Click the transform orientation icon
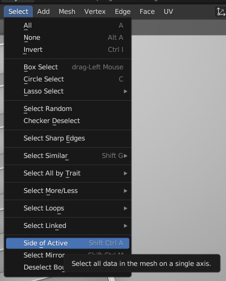This screenshot has width=226, height=281. point(221,11)
